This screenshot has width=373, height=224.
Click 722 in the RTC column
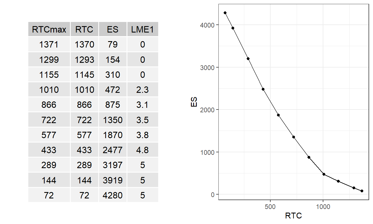coord(84,120)
